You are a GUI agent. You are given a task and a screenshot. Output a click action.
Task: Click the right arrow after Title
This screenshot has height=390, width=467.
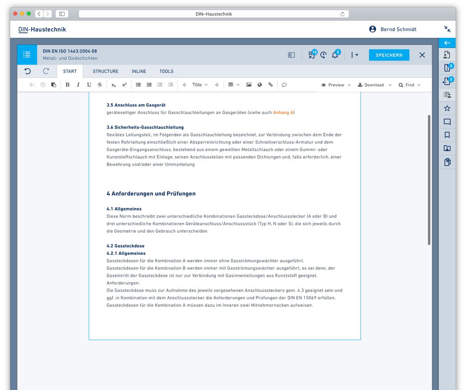(217, 85)
